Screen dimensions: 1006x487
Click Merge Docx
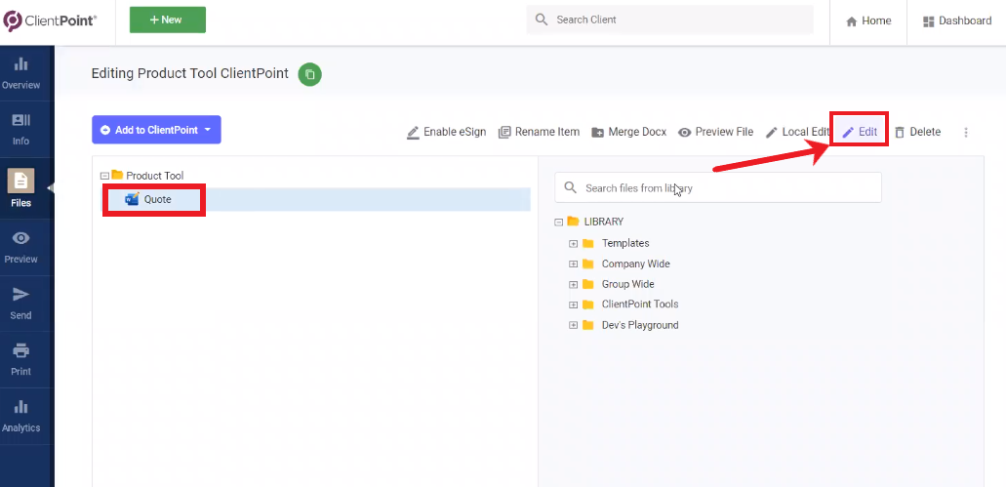628,132
